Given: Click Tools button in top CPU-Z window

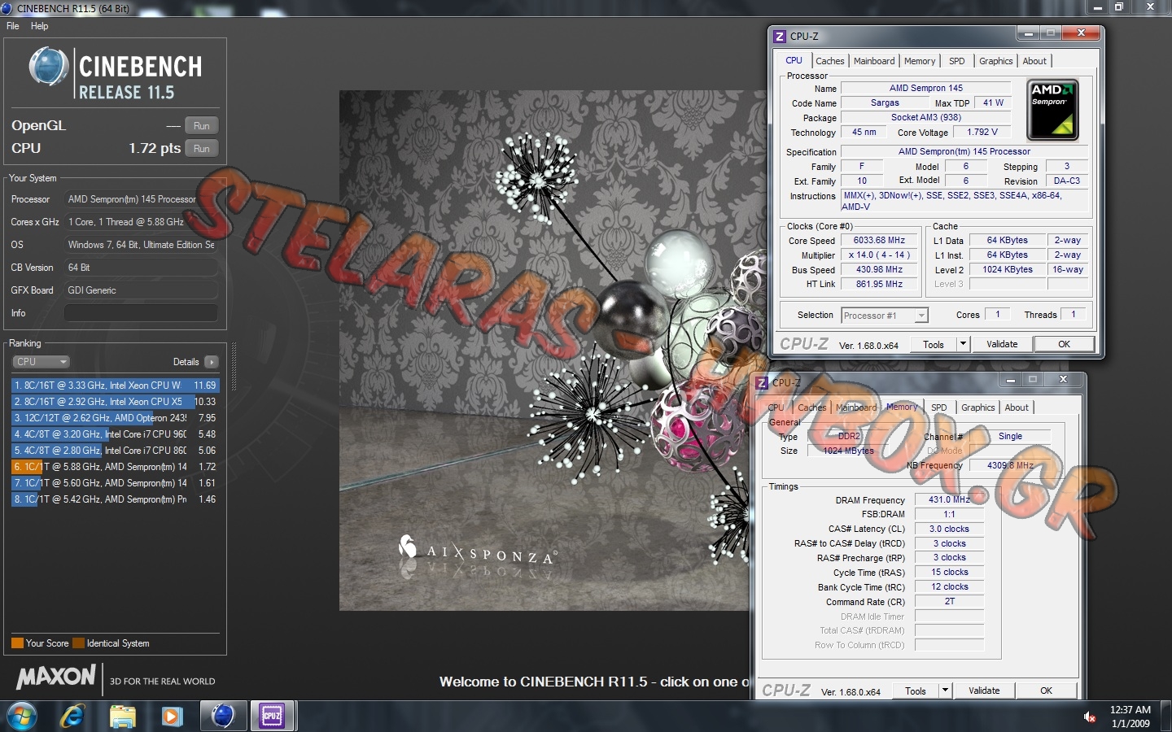Looking at the screenshot, I should pyautogui.click(x=934, y=345).
